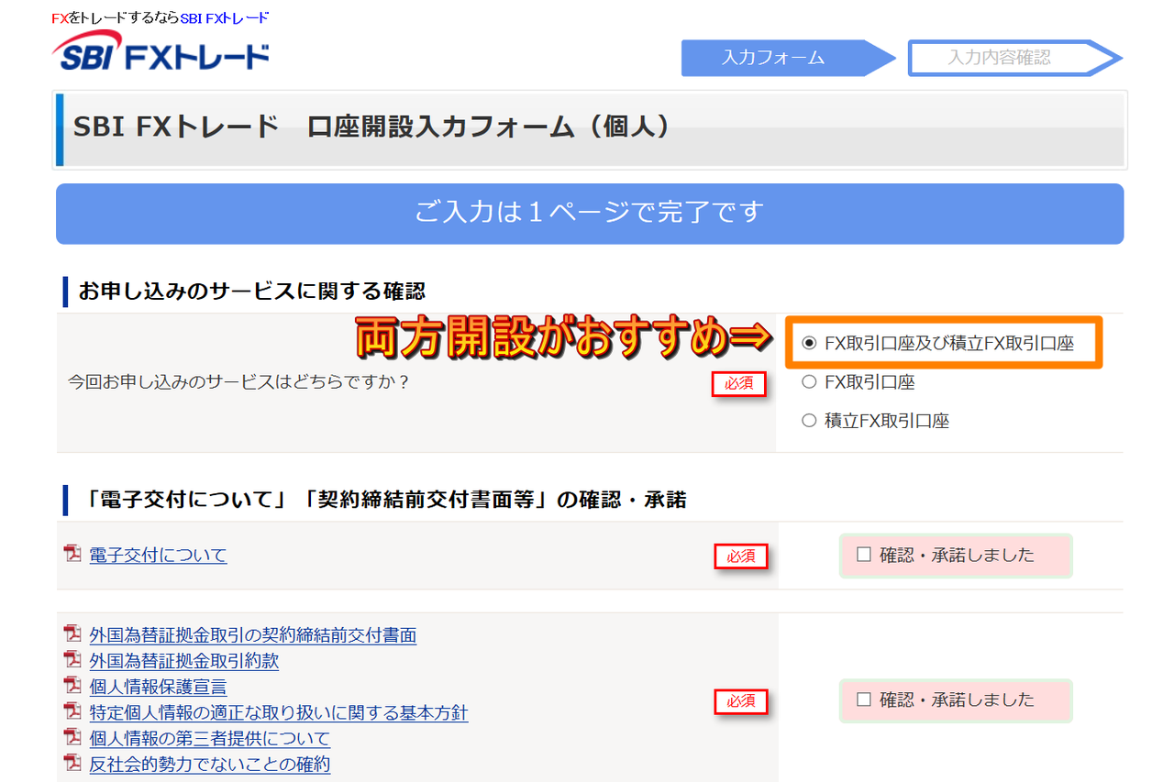The width and height of the screenshot is (1174, 782).
Task: Select FX取引口座及び積立FX取引口座 radio option
Action: coord(808,344)
